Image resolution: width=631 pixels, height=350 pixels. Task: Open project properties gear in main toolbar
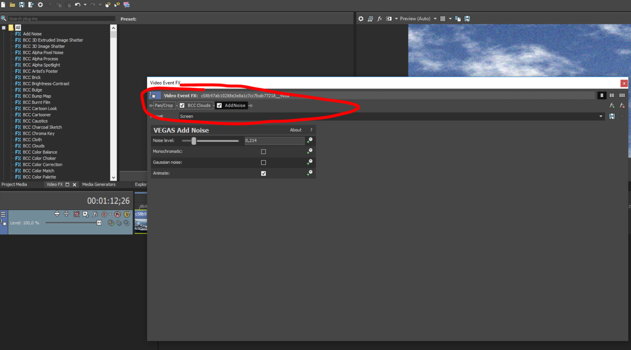coord(40,5)
